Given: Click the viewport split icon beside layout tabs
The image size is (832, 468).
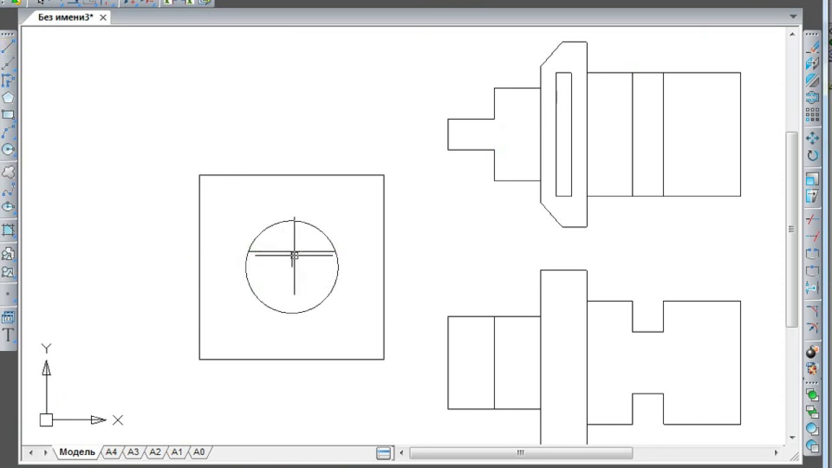Looking at the screenshot, I should [383, 453].
